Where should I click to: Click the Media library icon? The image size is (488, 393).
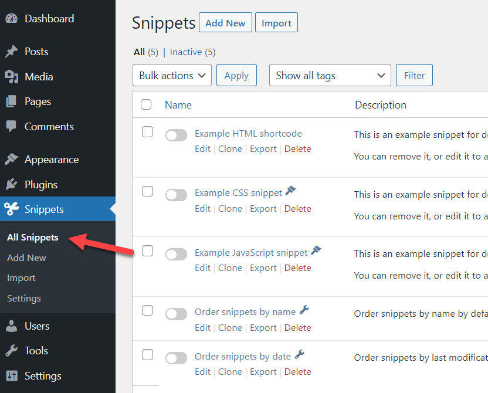pos(12,76)
